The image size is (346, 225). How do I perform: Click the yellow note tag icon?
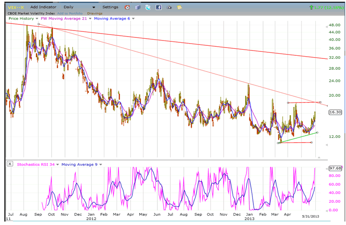point(179,7)
